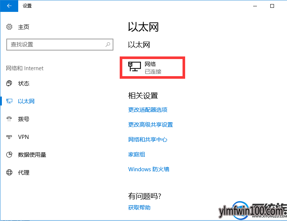
Task: Open the 家庭组 homegroup link
Action: tap(136, 155)
